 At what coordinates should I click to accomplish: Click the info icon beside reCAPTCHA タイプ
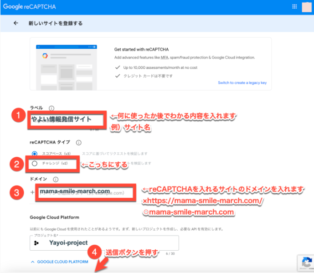tap(79, 143)
